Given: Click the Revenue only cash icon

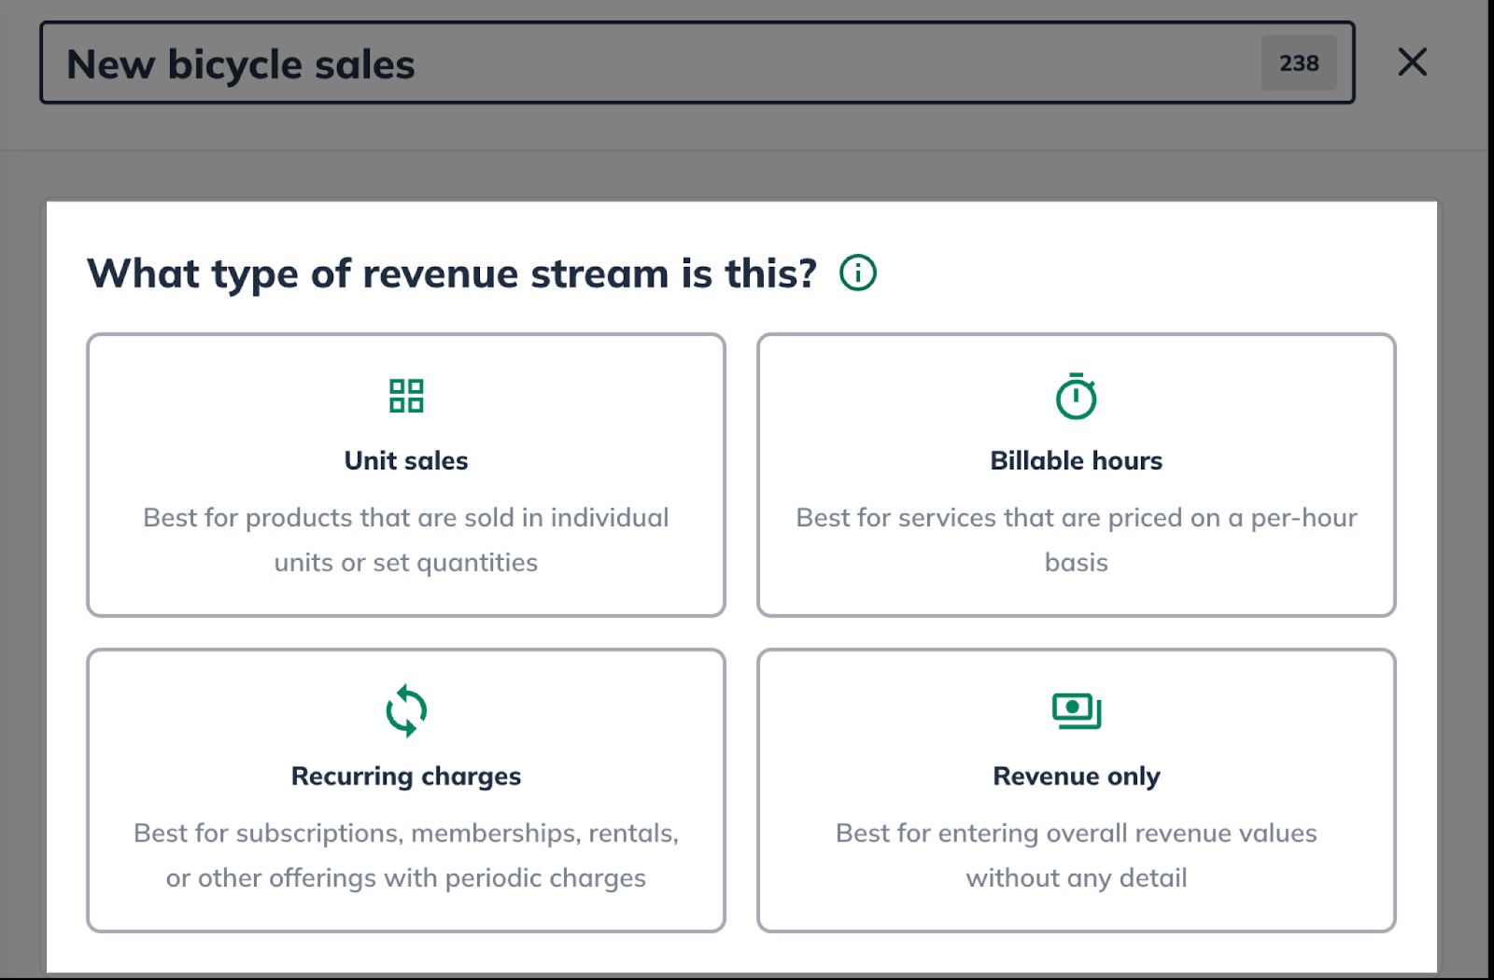Looking at the screenshot, I should click(1076, 711).
